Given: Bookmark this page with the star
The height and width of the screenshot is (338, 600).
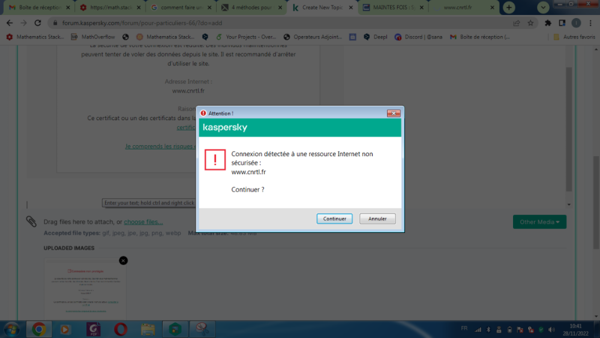Looking at the screenshot, I should (530, 23).
